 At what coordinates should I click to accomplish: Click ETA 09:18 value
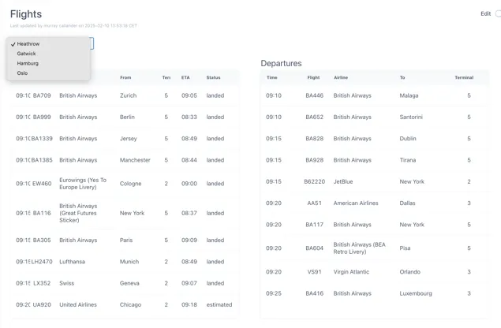(x=189, y=304)
